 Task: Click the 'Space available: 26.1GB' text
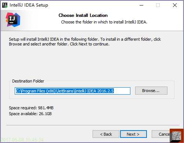(30, 114)
